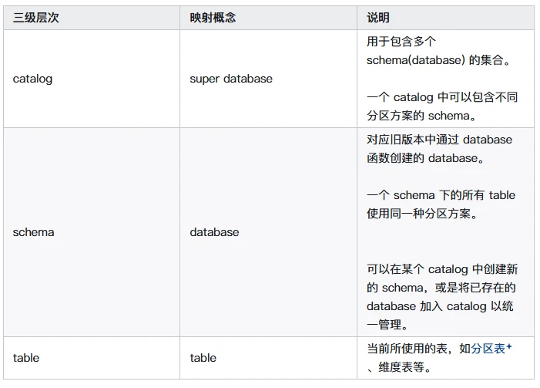
Task: Select the 映射概念 column header
Action: 213,18
